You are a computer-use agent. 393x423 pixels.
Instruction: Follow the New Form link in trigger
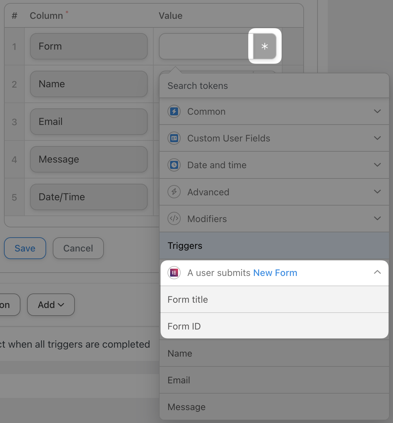(275, 273)
